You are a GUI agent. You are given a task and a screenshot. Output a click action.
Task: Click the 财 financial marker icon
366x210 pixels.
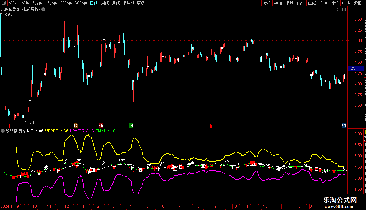point(344,126)
